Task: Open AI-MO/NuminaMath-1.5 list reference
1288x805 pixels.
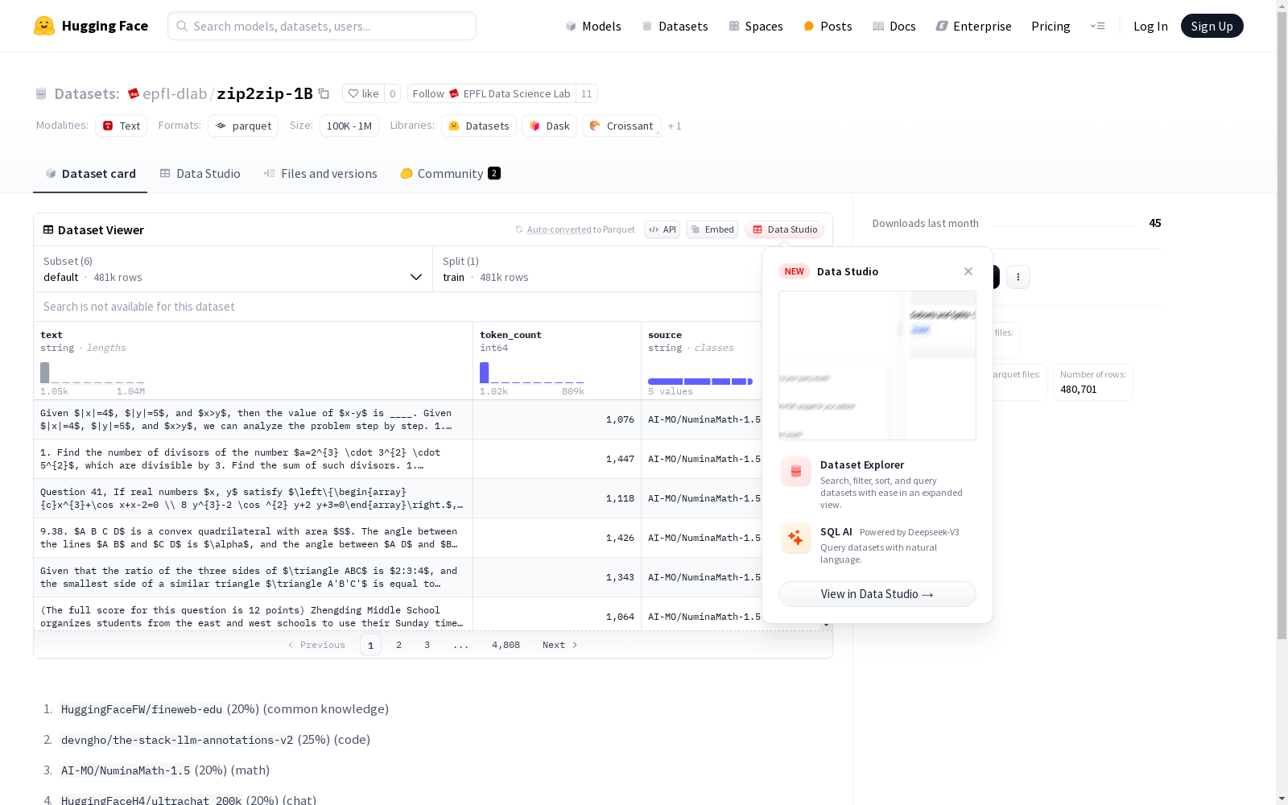Action: [x=126, y=770]
